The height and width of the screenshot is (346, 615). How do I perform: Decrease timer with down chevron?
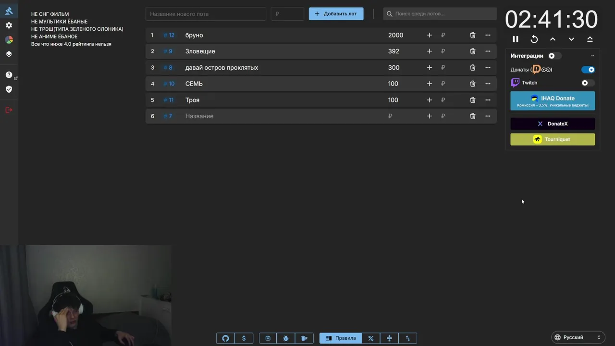coord(571,39)
